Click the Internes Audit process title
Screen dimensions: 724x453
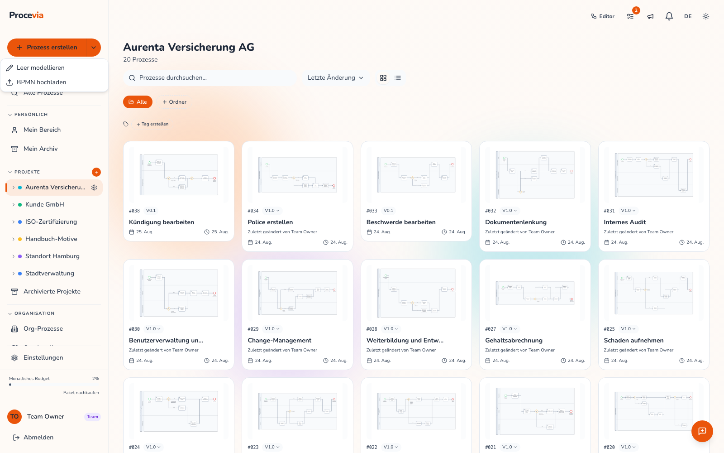tap(624, 222)
